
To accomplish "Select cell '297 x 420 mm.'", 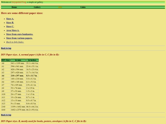I will [18, 73].
